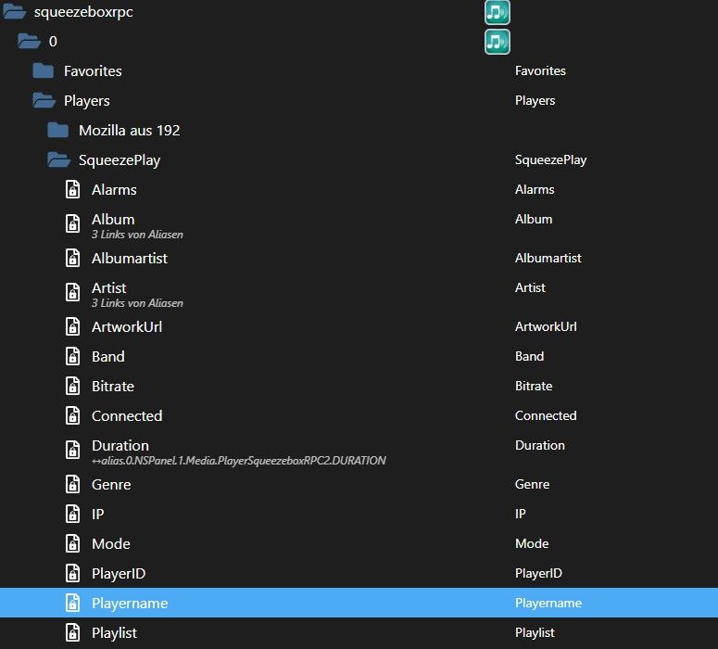Click the Band state file icon
This screenshot has width=718, height=649.
pos(73,356)
